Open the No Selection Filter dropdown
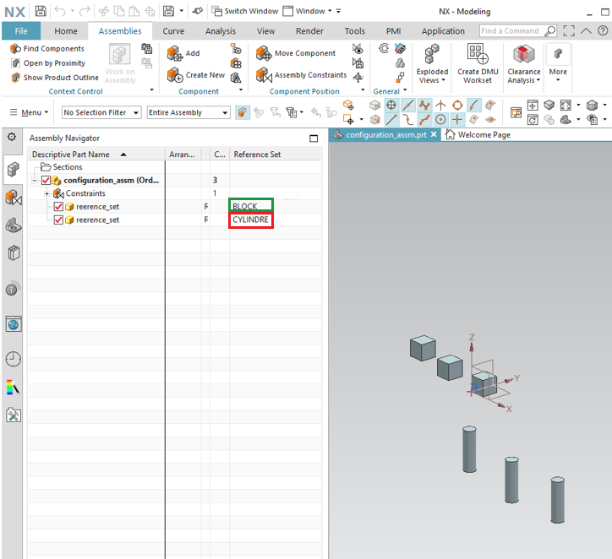The image size is (612, 559). click(100, 112)
